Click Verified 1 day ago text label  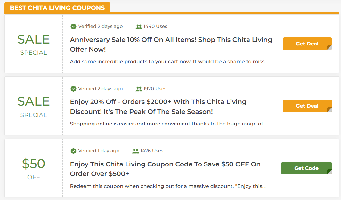98,151
